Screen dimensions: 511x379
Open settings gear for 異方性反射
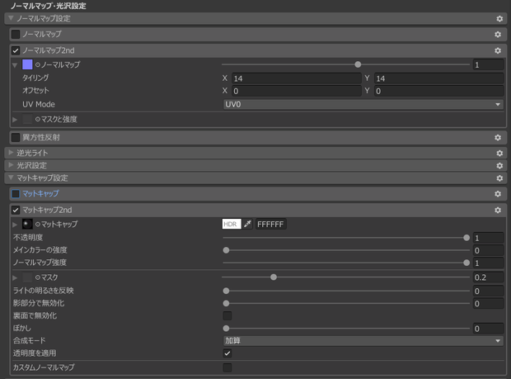498,137
